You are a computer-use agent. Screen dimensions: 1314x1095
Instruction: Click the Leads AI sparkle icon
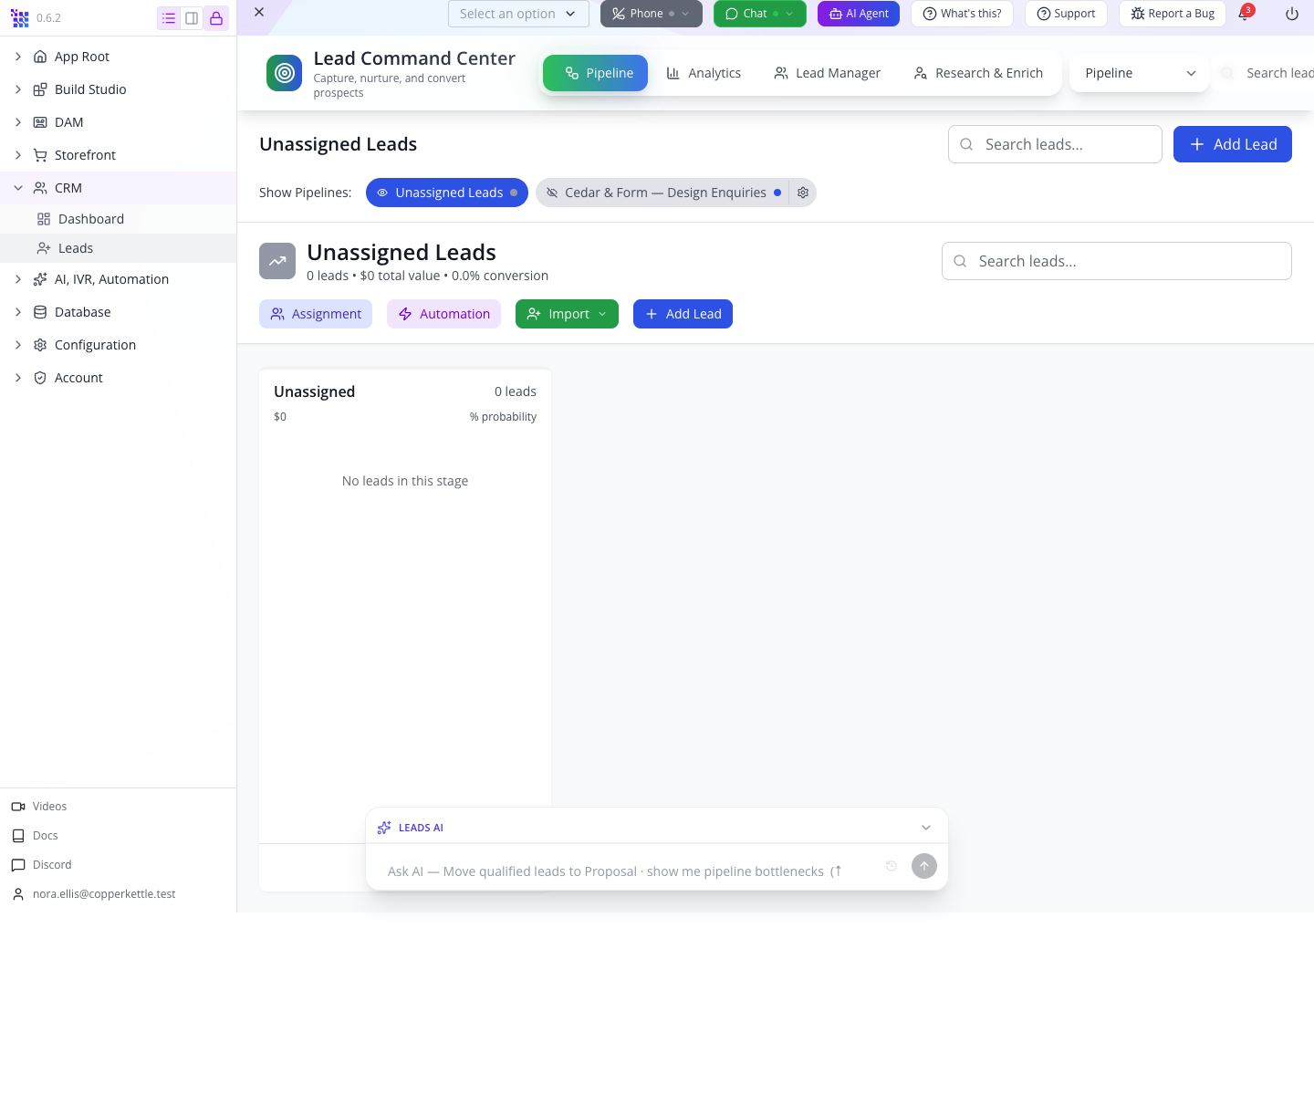(x=384, y=828)
